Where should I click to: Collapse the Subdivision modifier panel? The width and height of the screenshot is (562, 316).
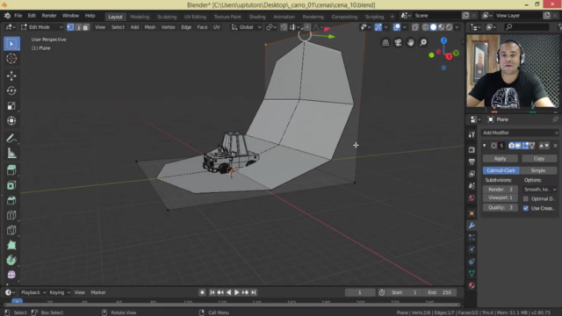click(x=485, y=146)
